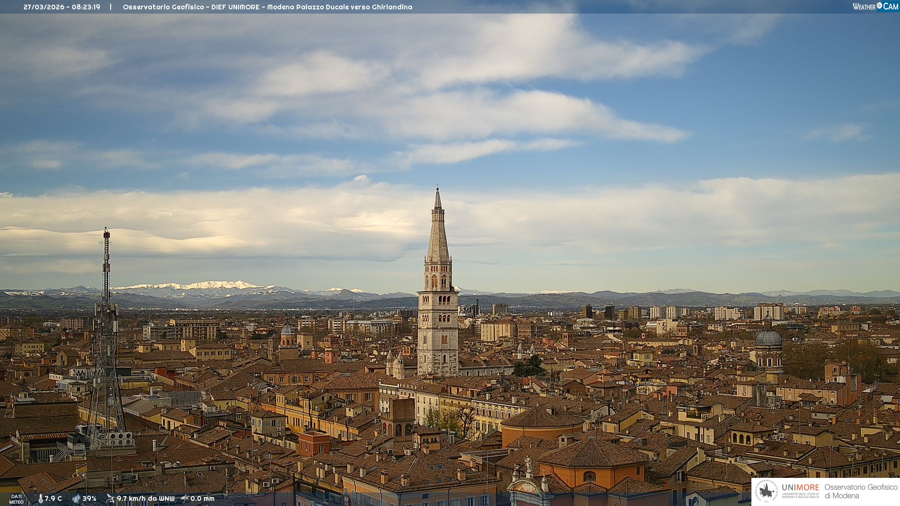Click the grey dome at right side
This screenshot has width=900, height=506.
[x=768, y=338]
